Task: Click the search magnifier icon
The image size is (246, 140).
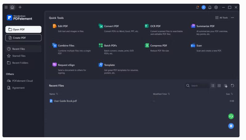Action: pyautogui.click(x=188, y=86)
